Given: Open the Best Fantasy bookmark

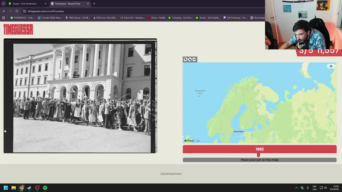Looking at the screenshot, I should tap(258, 18).
